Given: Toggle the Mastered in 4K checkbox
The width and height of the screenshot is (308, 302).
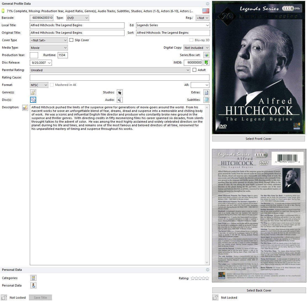Looking at the screenshot, I should pos(52,85).
